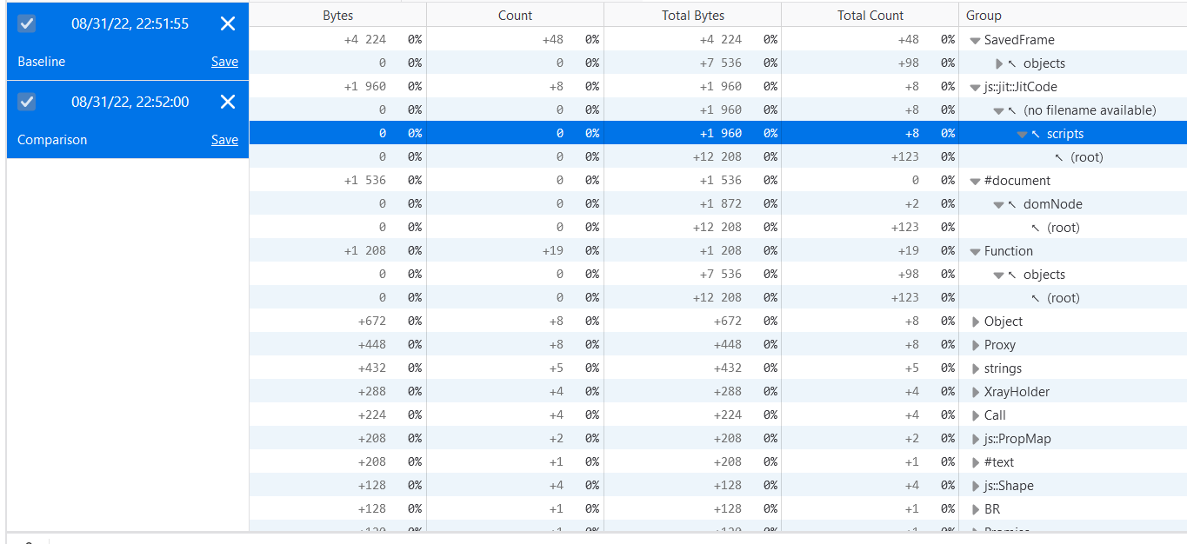Screen dimensions: 1187x544
Task: Click +224 bytes value in Call row
Action: pos(372,415)
